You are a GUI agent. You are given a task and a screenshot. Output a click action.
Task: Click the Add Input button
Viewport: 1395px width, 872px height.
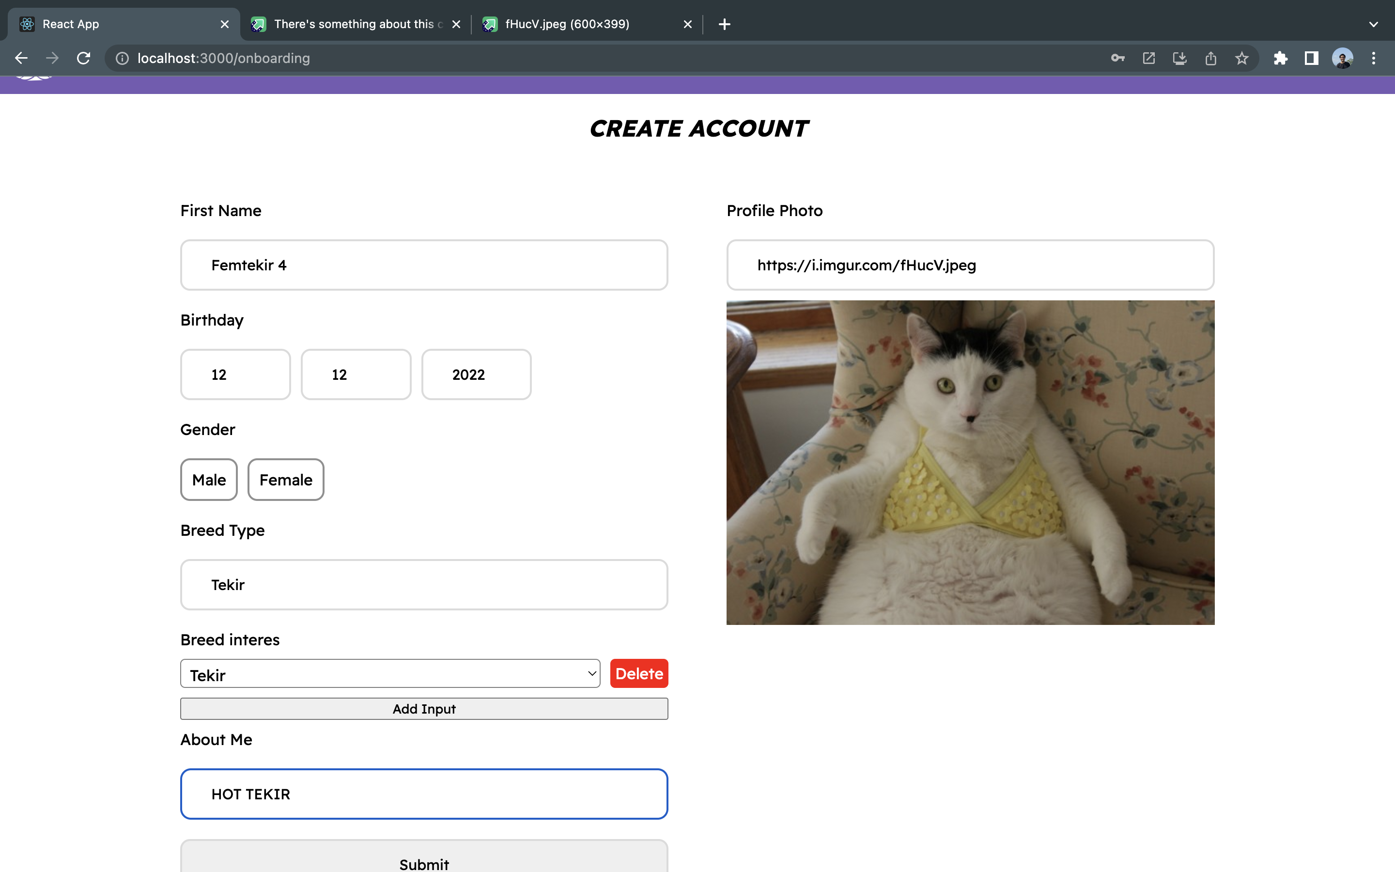(424, 709)
